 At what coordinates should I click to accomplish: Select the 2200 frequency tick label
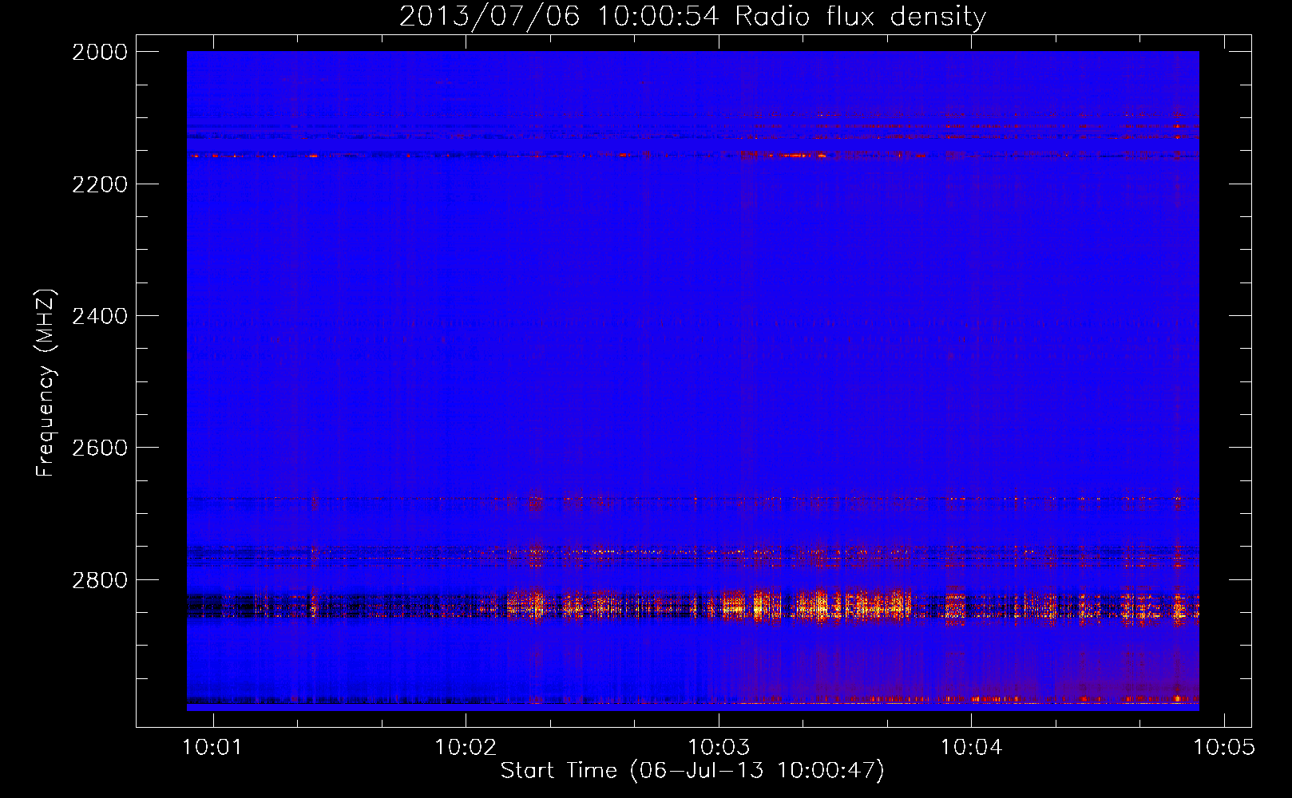(100, 184)
